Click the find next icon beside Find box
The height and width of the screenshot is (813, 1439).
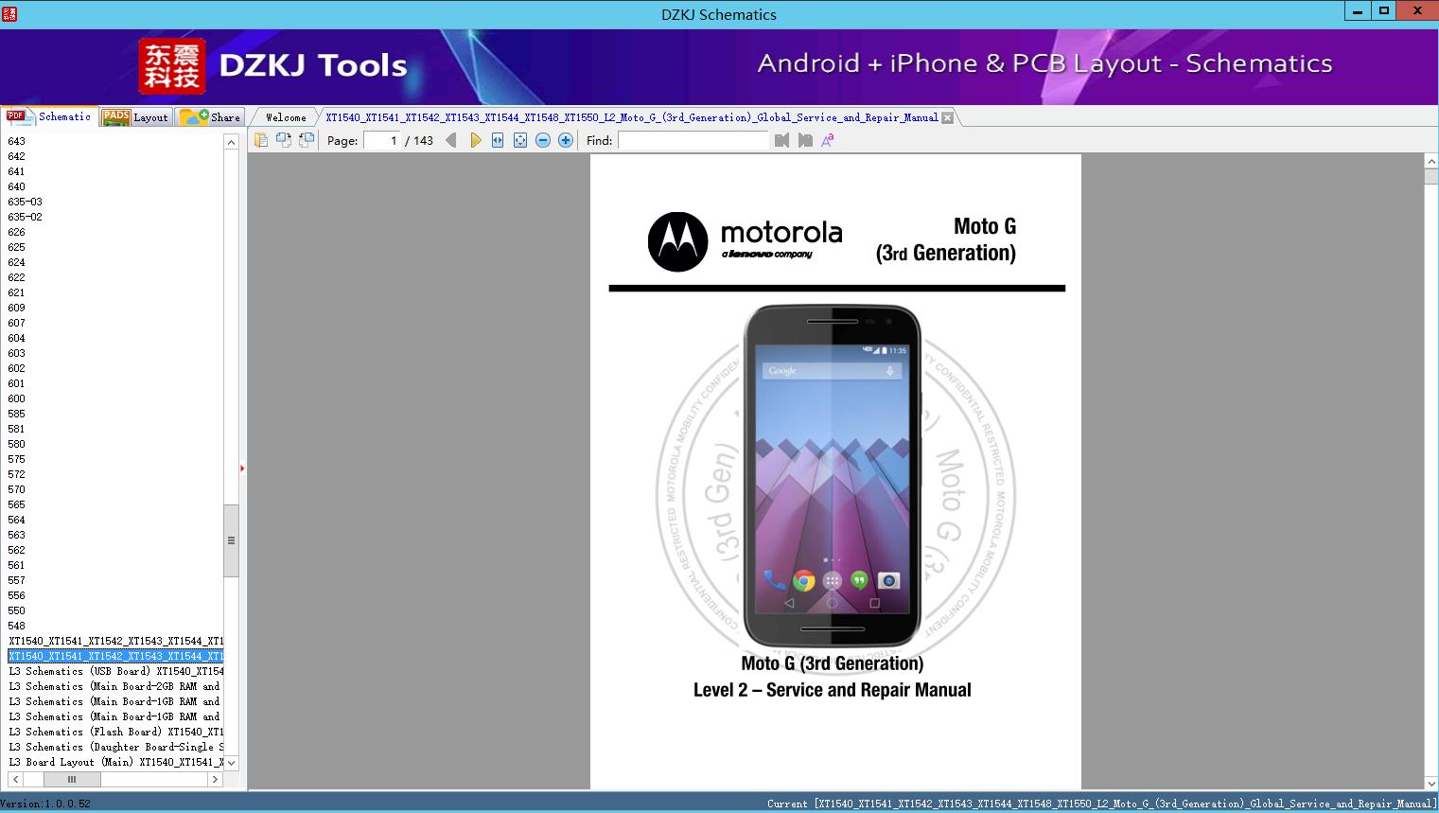805,140
